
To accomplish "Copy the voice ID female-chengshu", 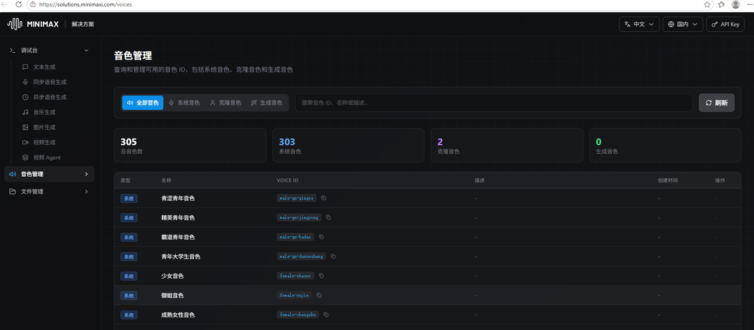I will tap(326, 315).
